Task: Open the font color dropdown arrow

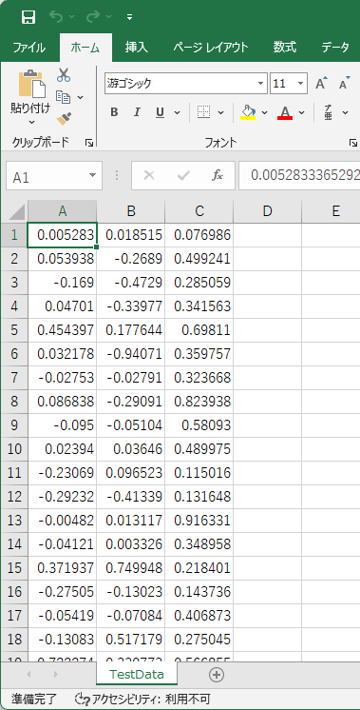Action: click(x=302, y=112)
